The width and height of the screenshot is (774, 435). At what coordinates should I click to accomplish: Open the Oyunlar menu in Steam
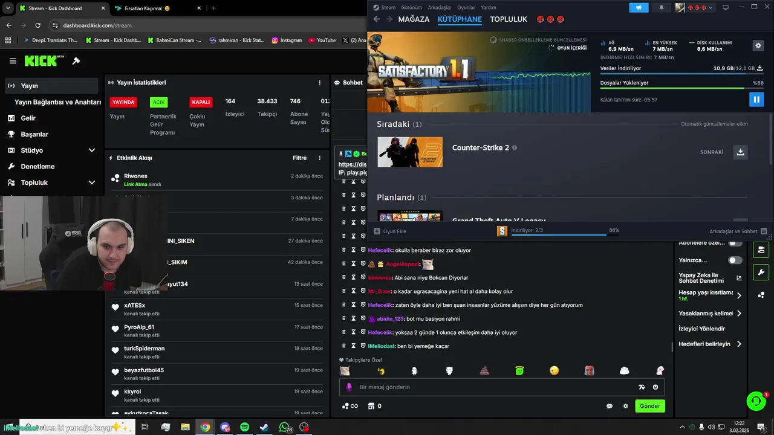tap(466, 7)
